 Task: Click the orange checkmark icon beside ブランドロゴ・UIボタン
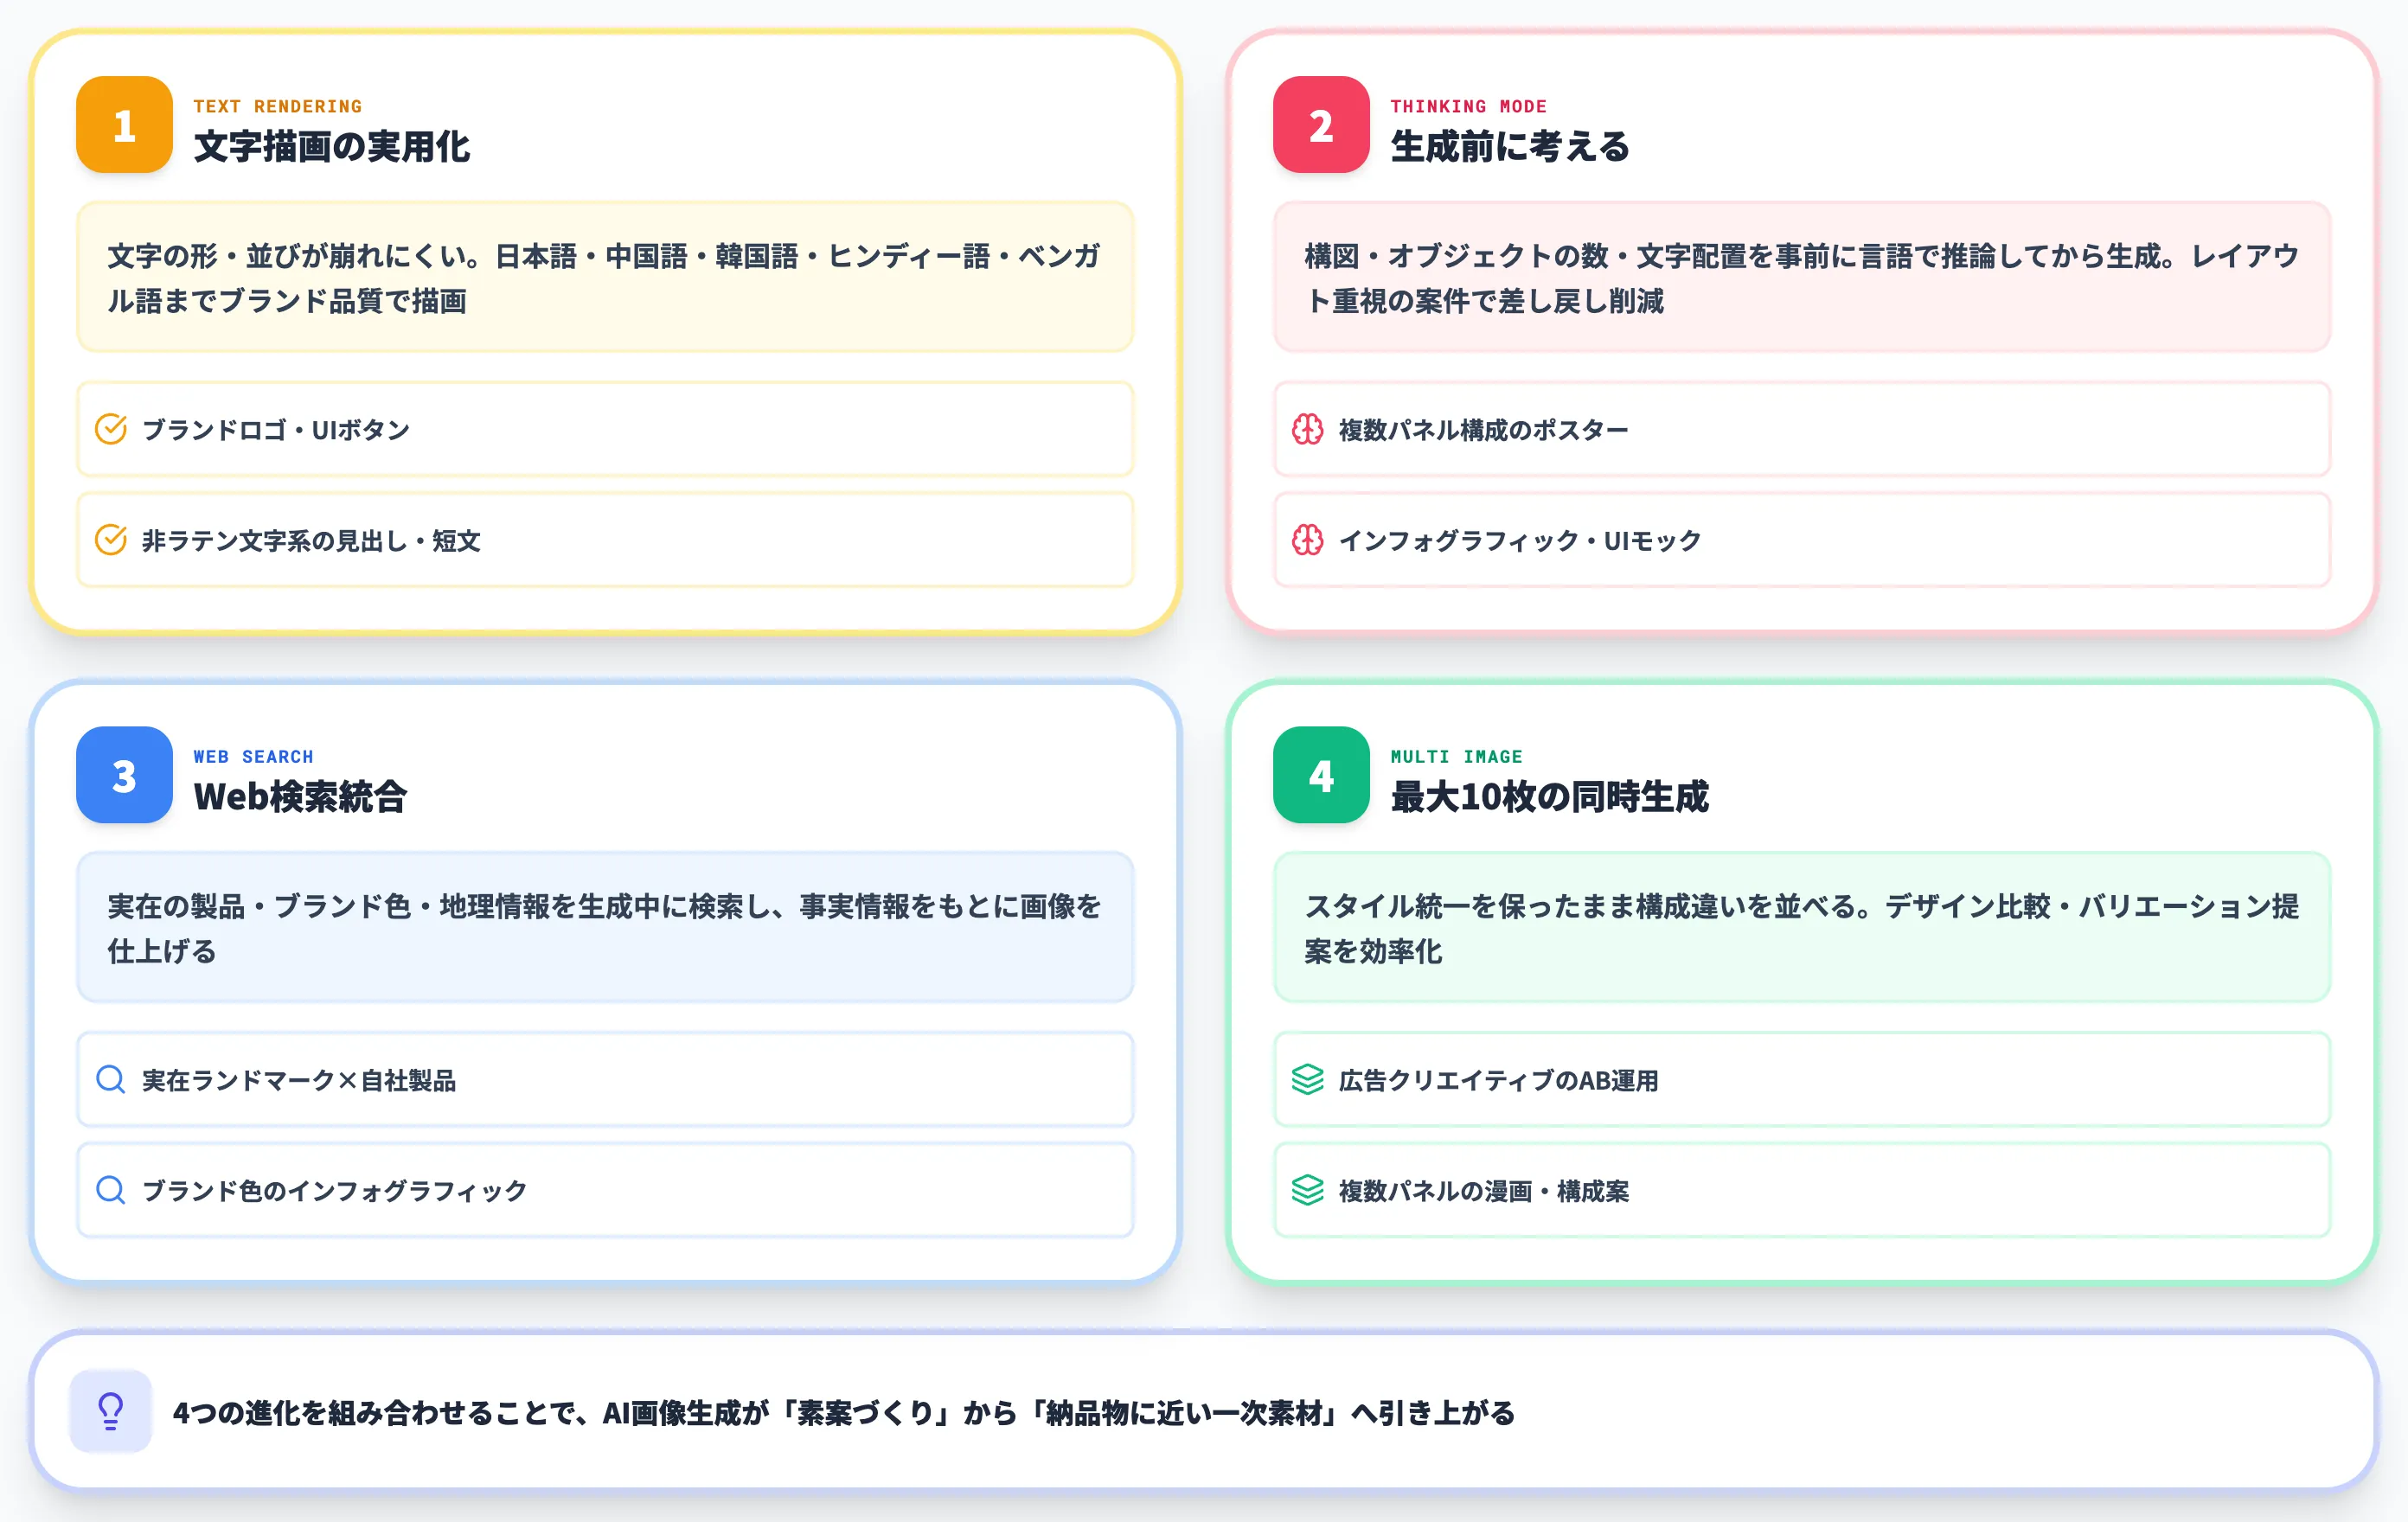point(111,429)
